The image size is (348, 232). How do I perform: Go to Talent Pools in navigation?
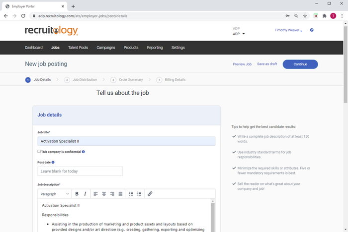click(x=78, y=48)
